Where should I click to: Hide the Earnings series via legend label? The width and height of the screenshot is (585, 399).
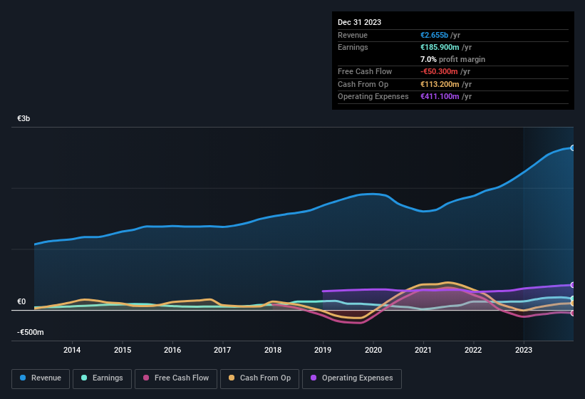(x=108, y=378)
